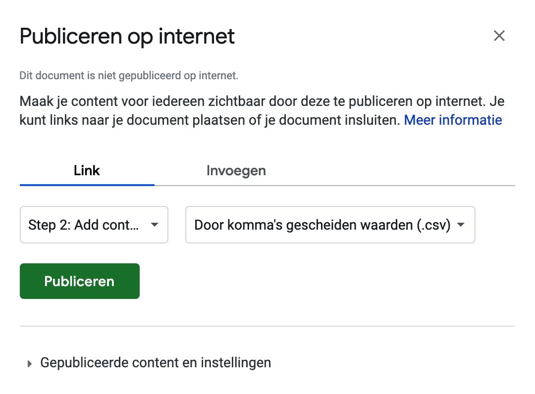This screenshot has width=535, height=394.
Task: Click the Gepubliceerde content en instellingen label
Action: [156, 363]
